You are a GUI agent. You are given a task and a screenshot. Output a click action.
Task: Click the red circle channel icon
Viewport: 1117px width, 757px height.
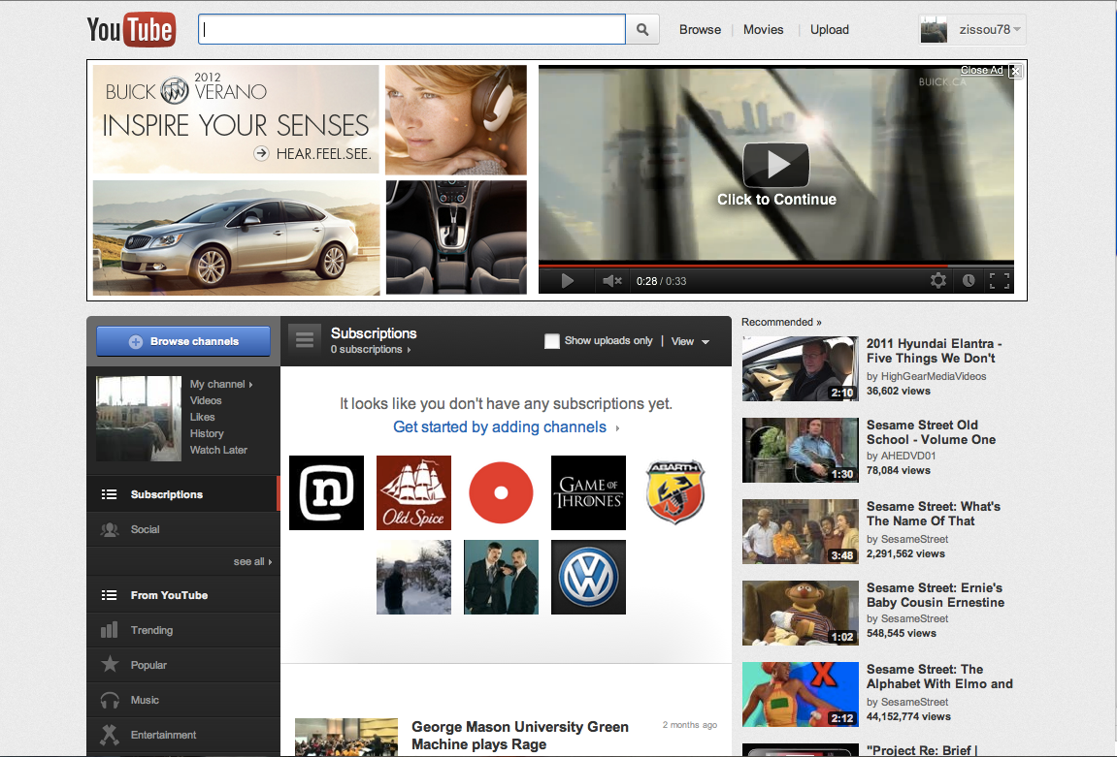[501, 493]
